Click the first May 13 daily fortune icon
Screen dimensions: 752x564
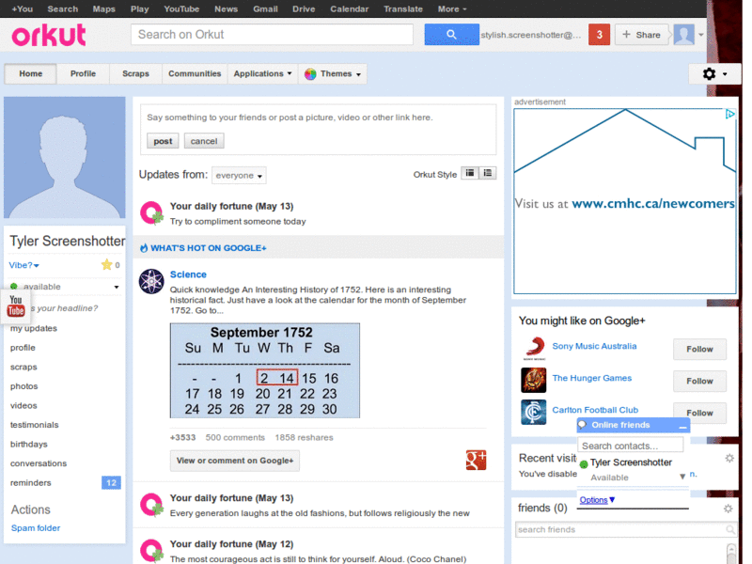click(151, 213)
